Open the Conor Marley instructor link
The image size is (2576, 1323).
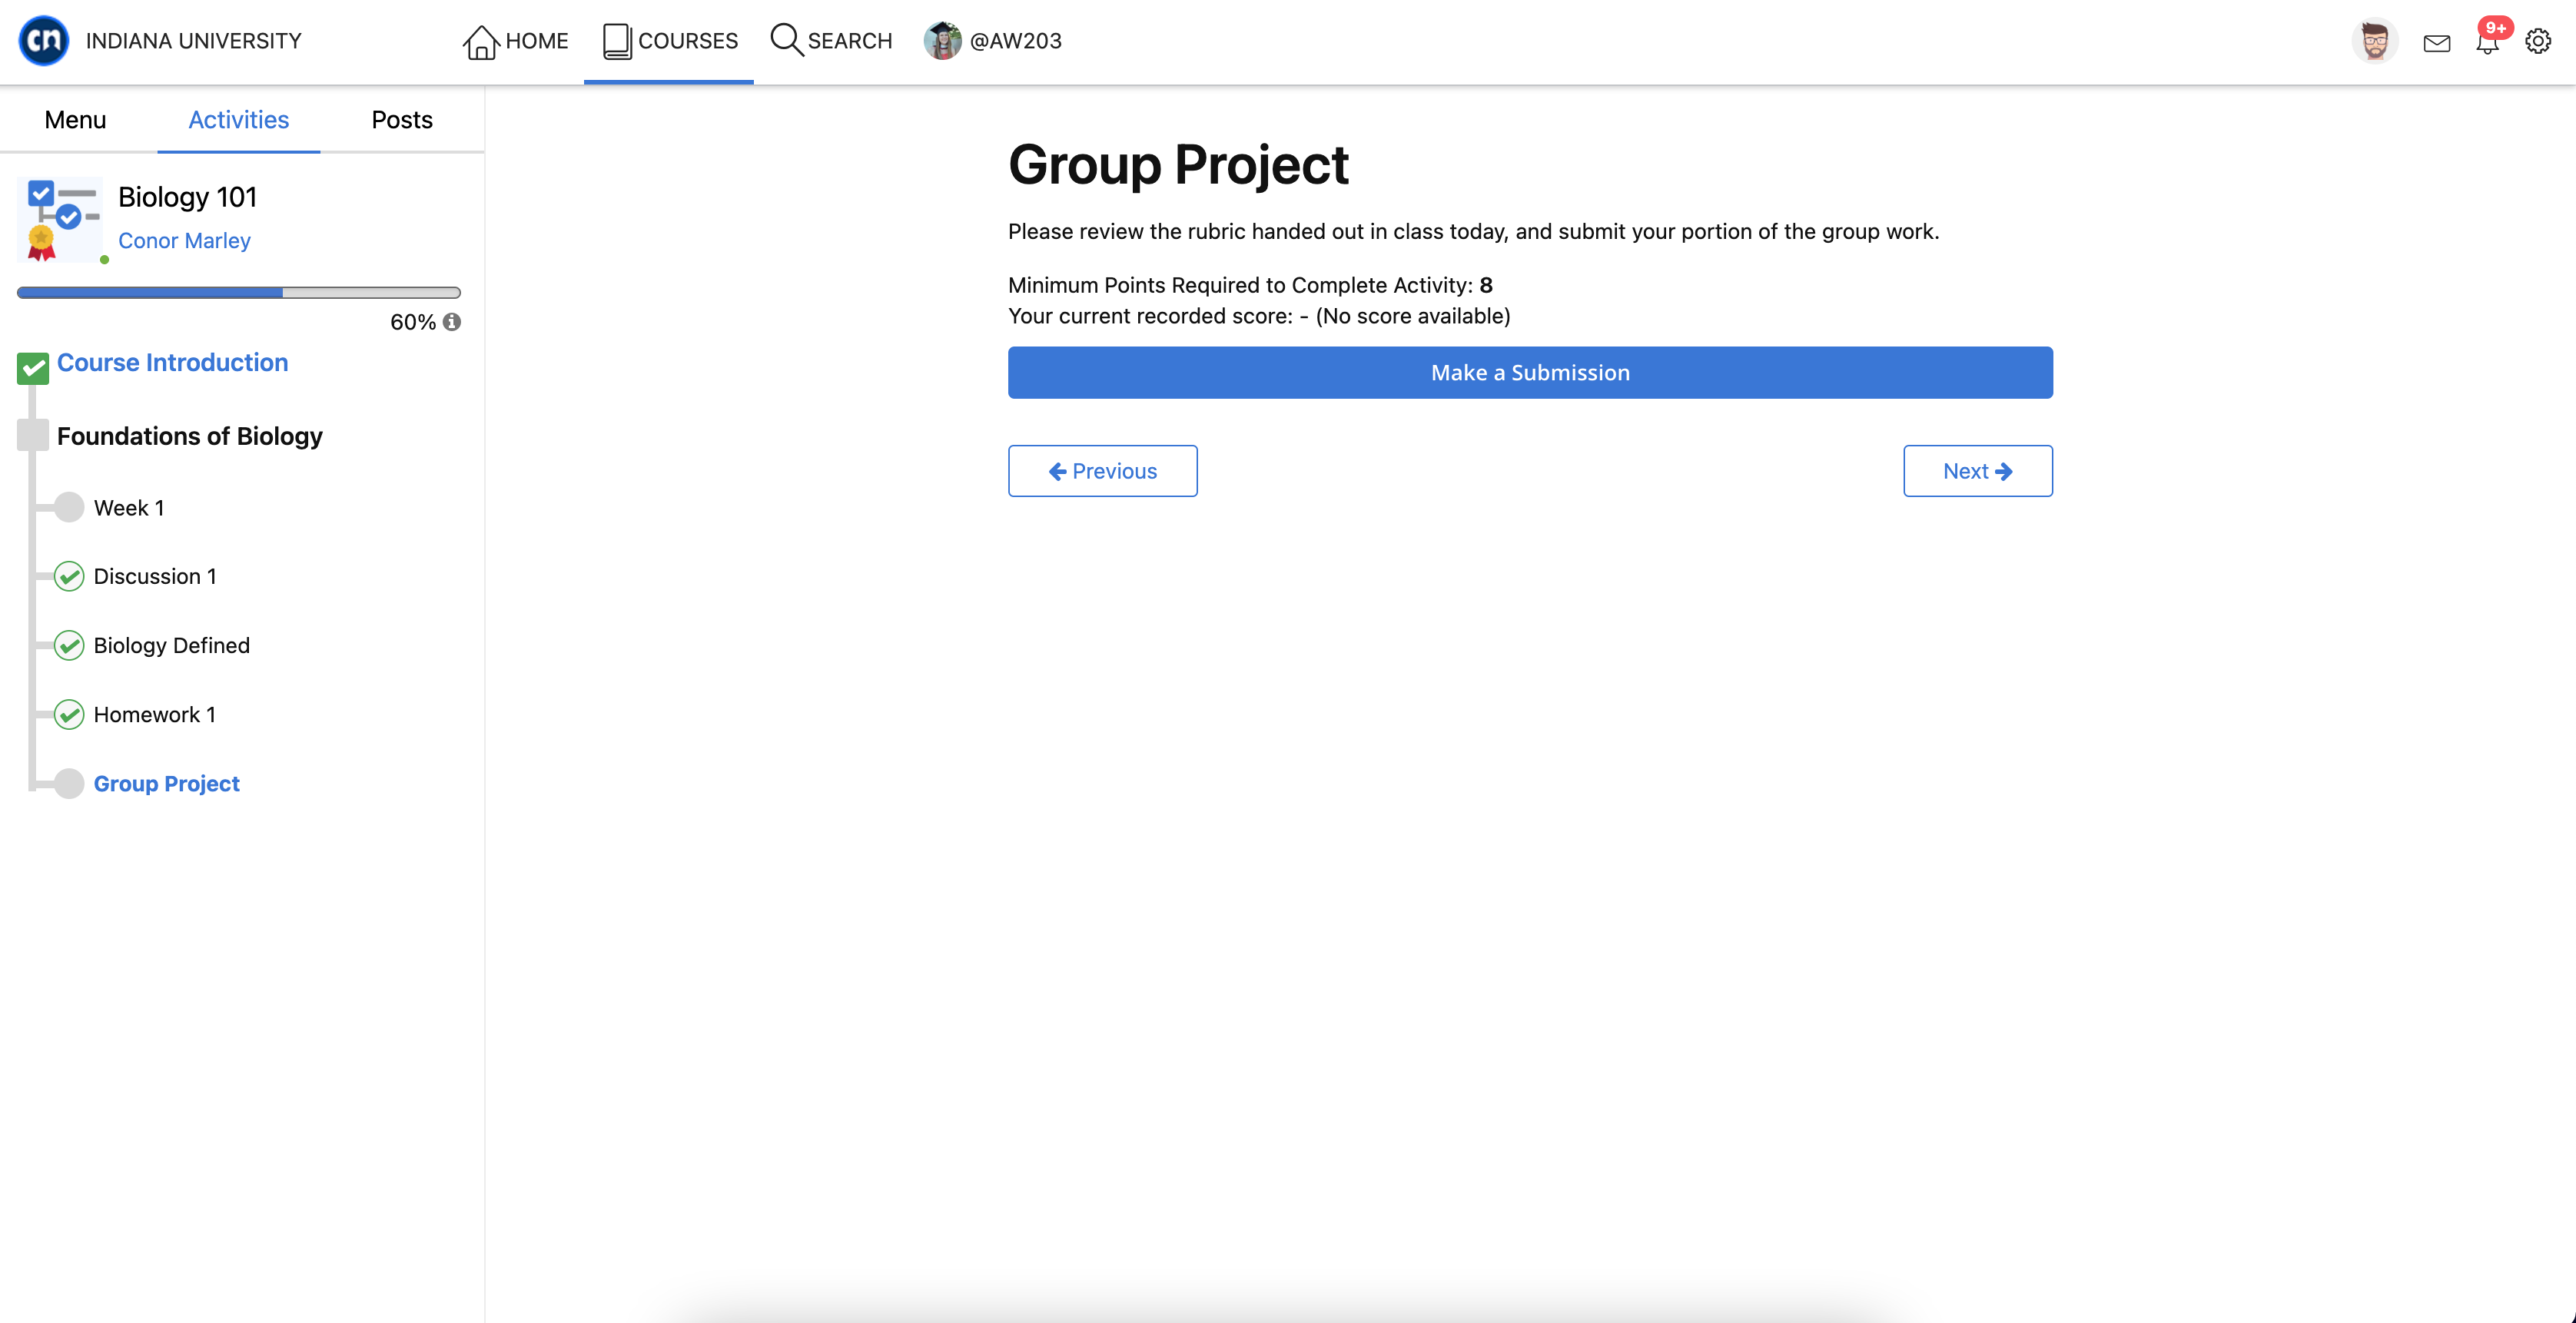pyautogui.click(x=184, y=240)
